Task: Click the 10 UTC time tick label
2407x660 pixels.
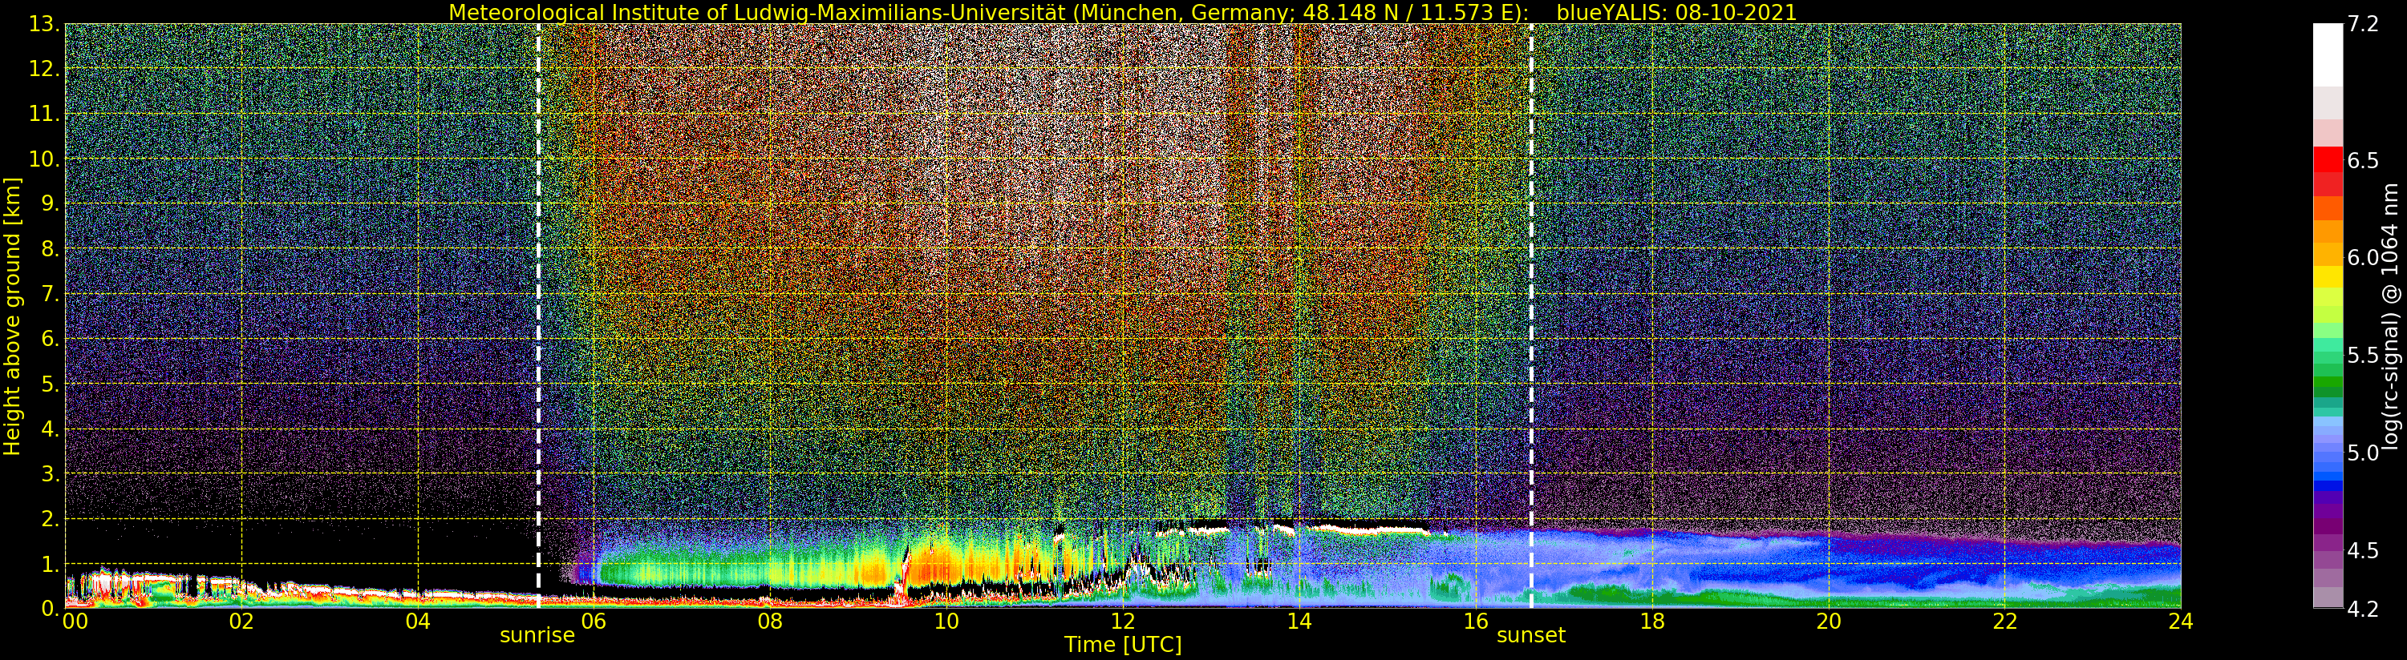Action: (x=946, y=622)
